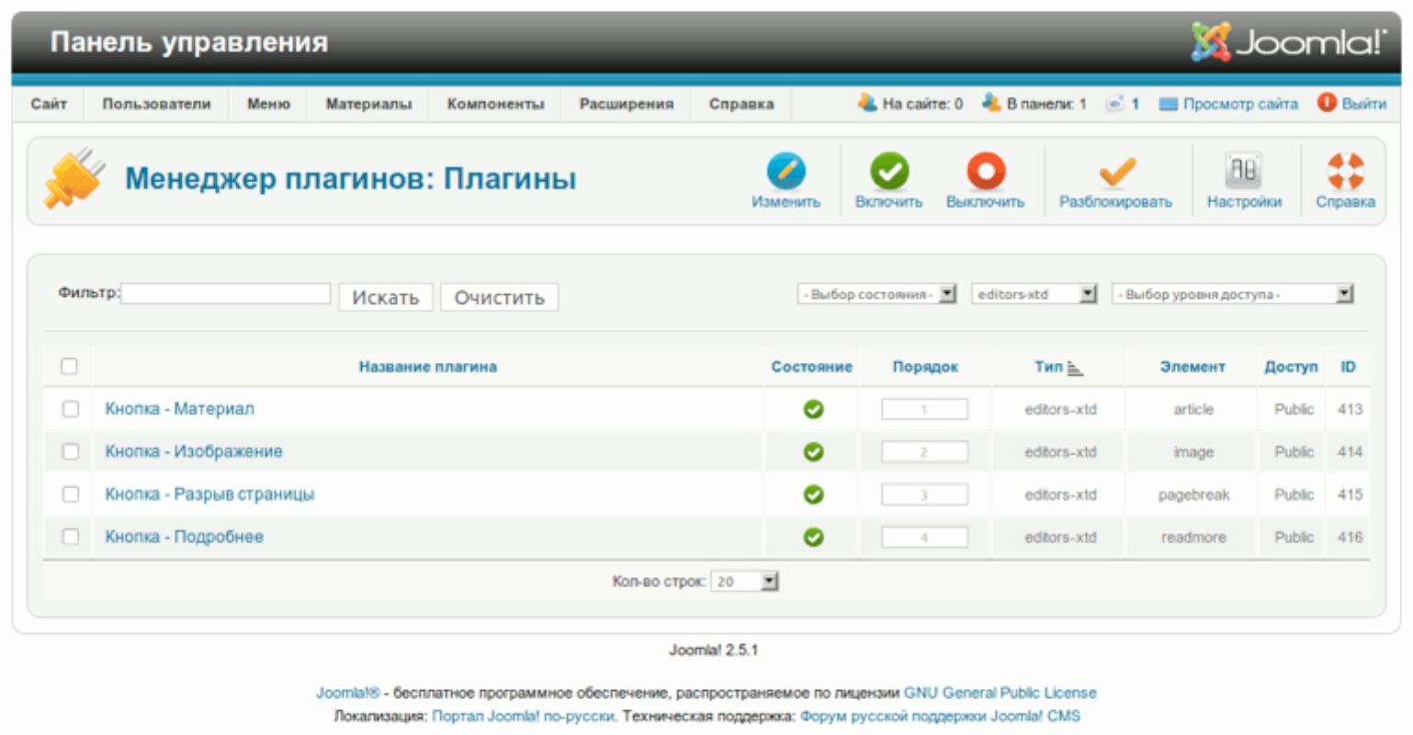Sort by Состояние column header
The width and height of the screenshot is (1413, 735).
pos(812,367)
